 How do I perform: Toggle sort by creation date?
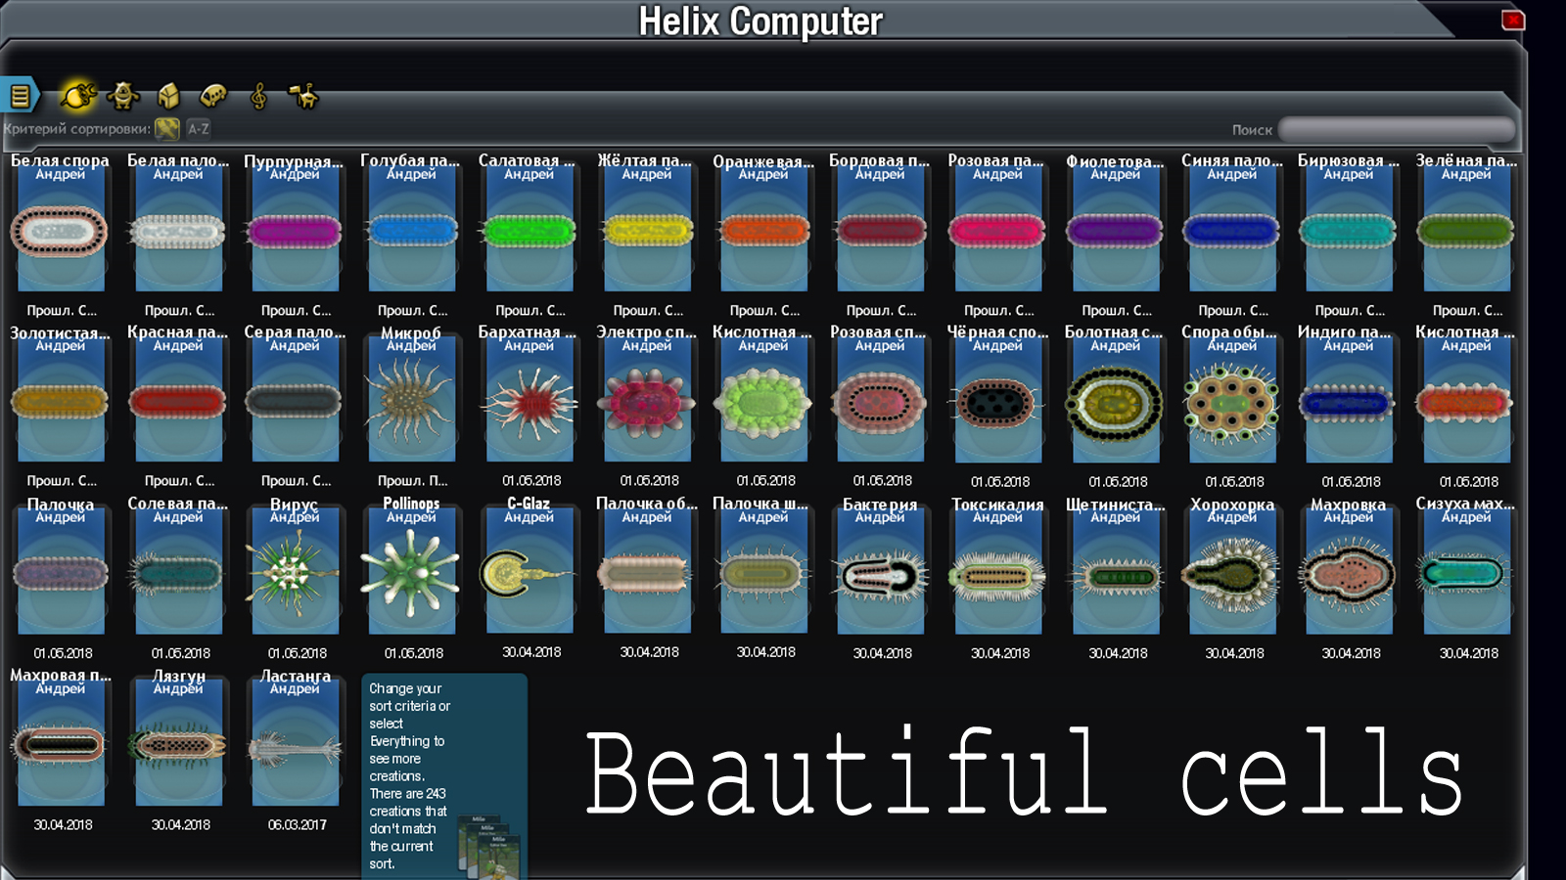(x=167, y=128)
